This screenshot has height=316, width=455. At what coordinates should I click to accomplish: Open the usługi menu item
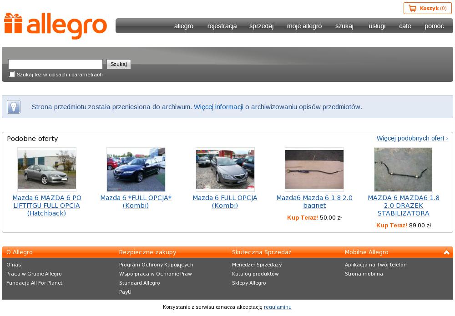click(x=377, y=26)
